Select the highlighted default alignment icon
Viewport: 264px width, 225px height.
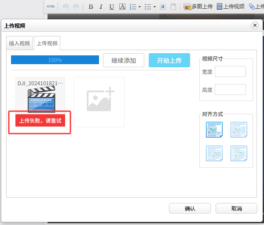pos(214,130)
